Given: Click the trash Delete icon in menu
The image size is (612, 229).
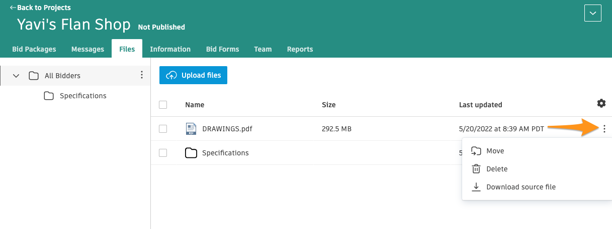Looking at the screenshot, I should [476, 169].
